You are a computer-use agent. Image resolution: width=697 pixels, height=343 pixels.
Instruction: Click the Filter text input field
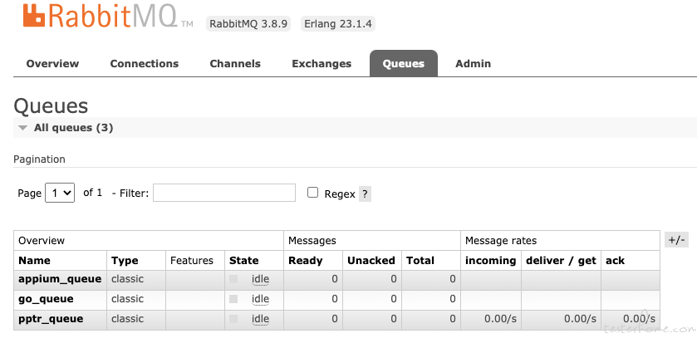coord(224,193)
